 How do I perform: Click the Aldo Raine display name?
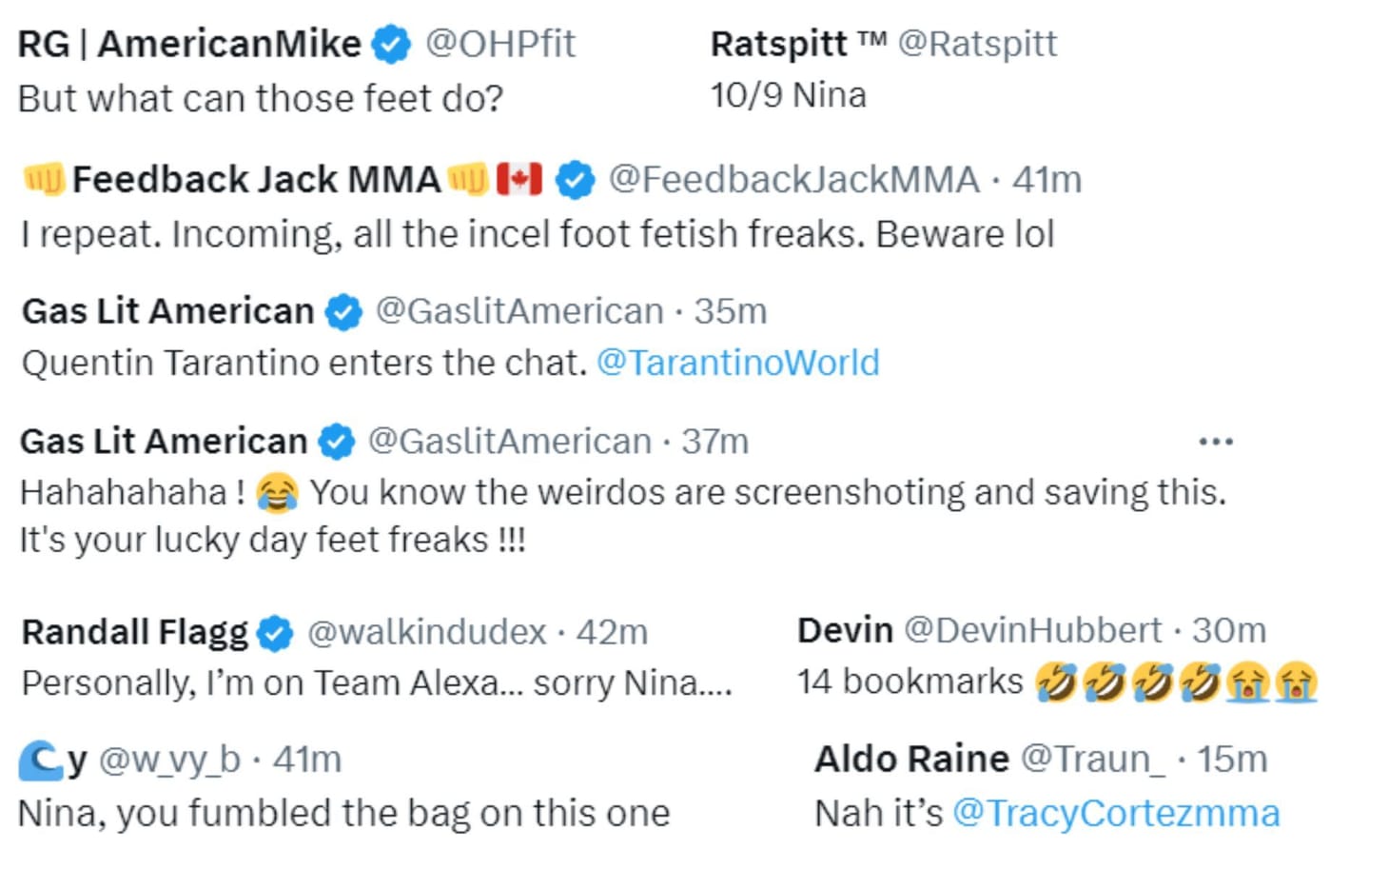click(x=911, y=760)
